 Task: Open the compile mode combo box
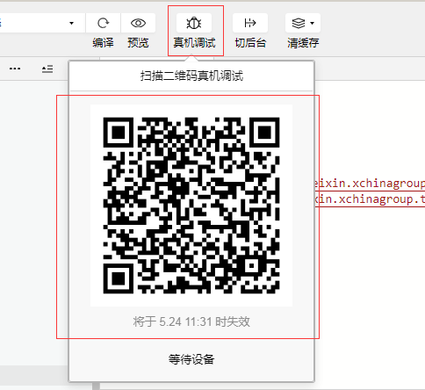click(42, 23)
